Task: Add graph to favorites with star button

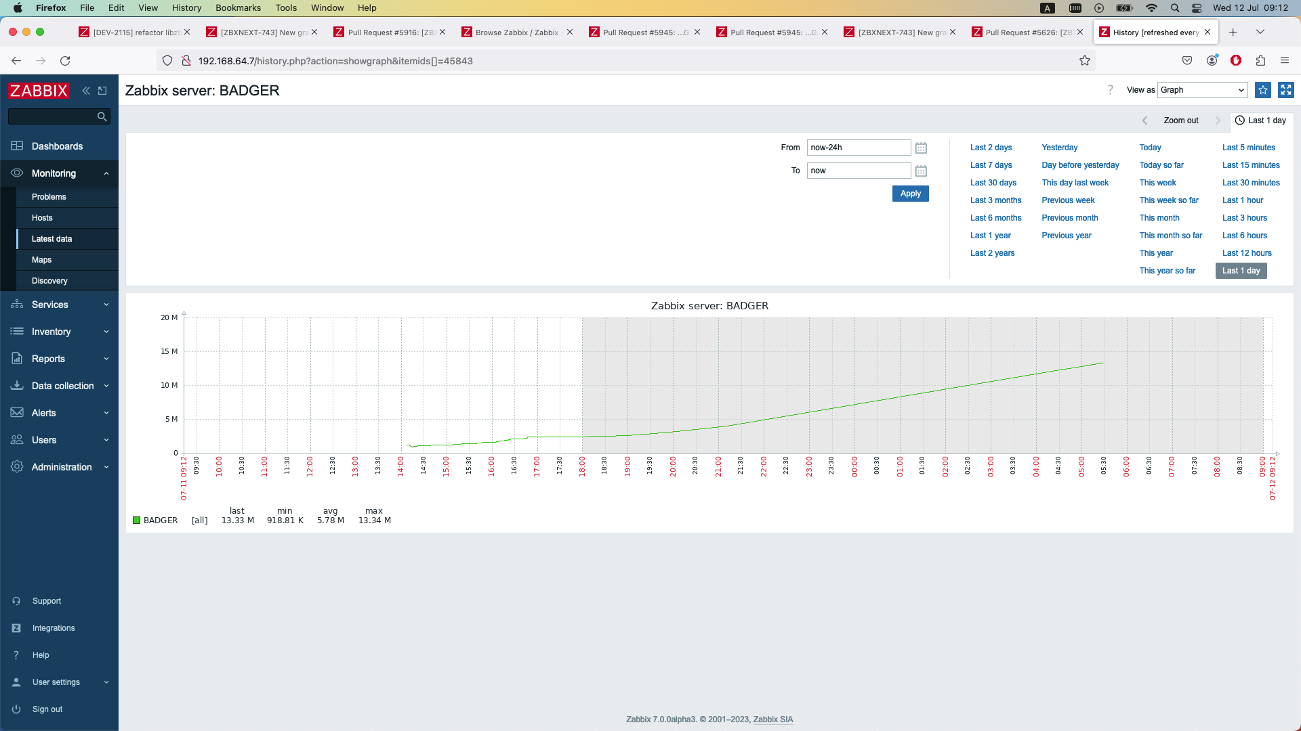Action: coord(1263,90)
